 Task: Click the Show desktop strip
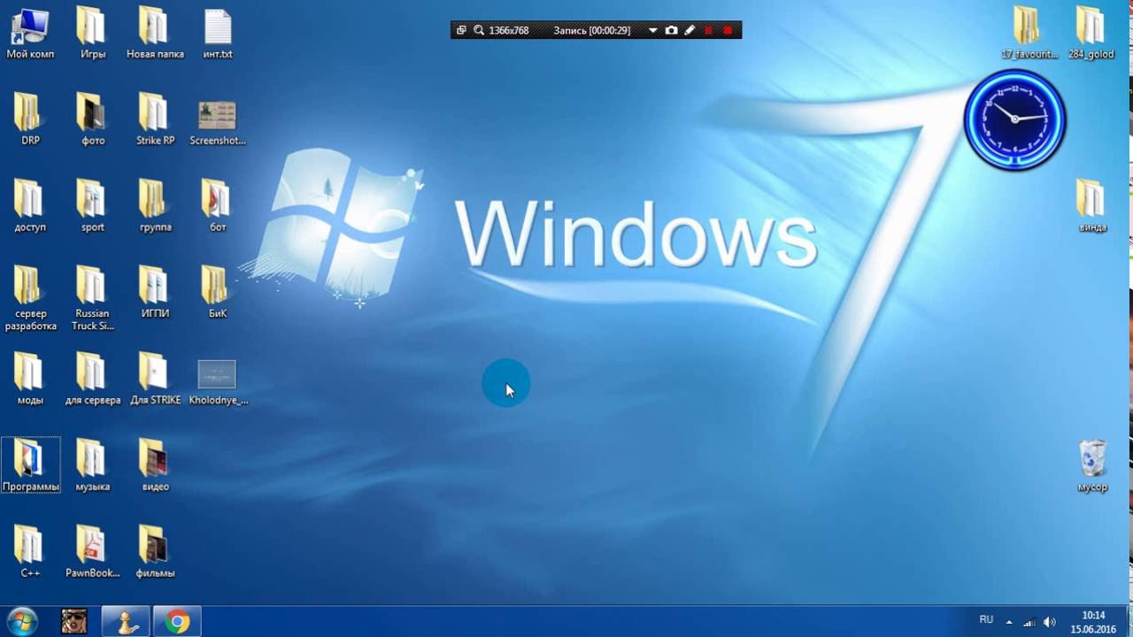[x=1128, y=622]
